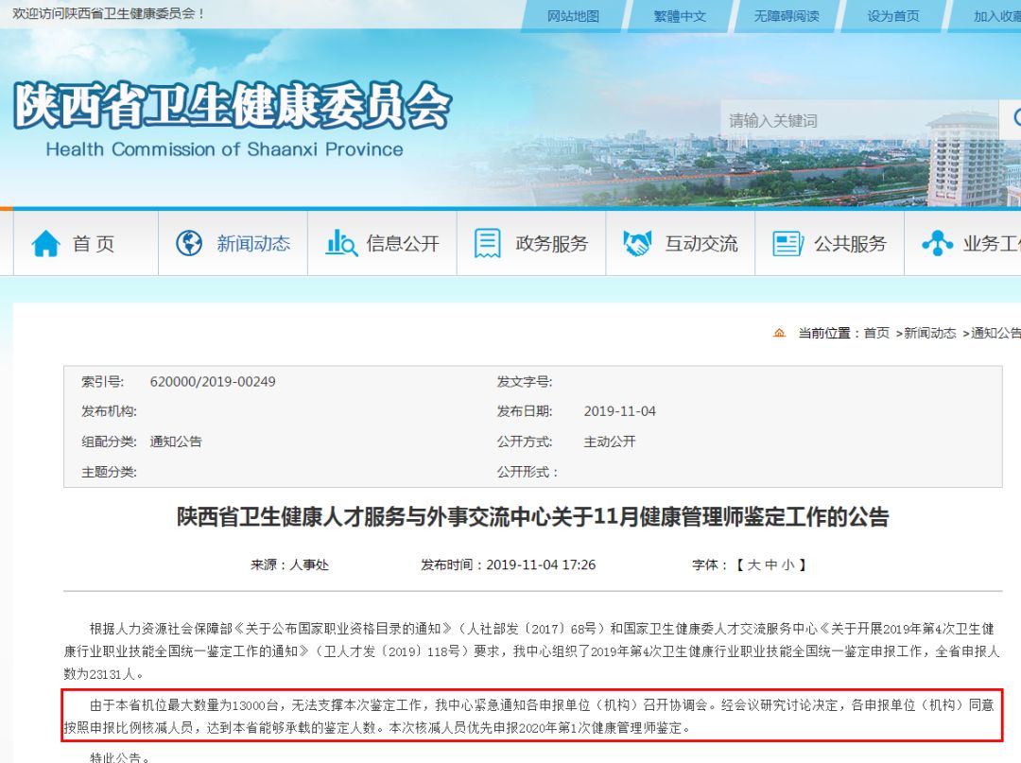The image size is (1021, 763).
Task: Click the newspaper icon for 公共服务
Action: coord(787,244)
